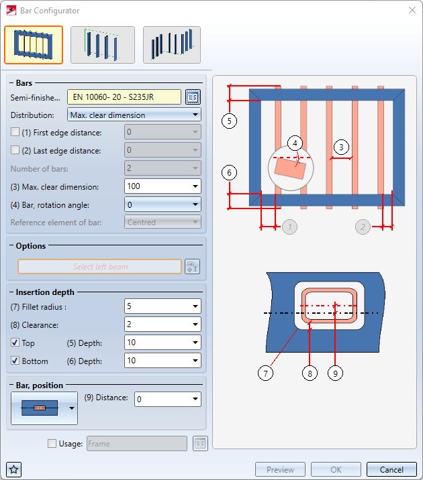Open Clearance value dropdown
Screen dimensions: 423x480
click(x=195, y=324)
